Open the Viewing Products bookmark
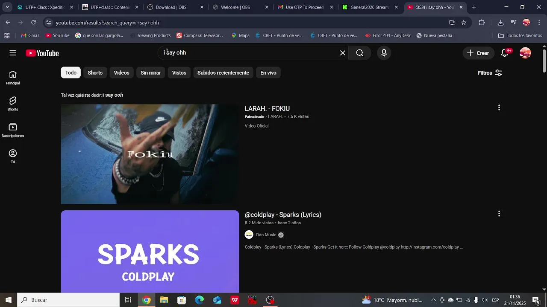This screenshot has width=547, height=307. (x=150, y=35)
